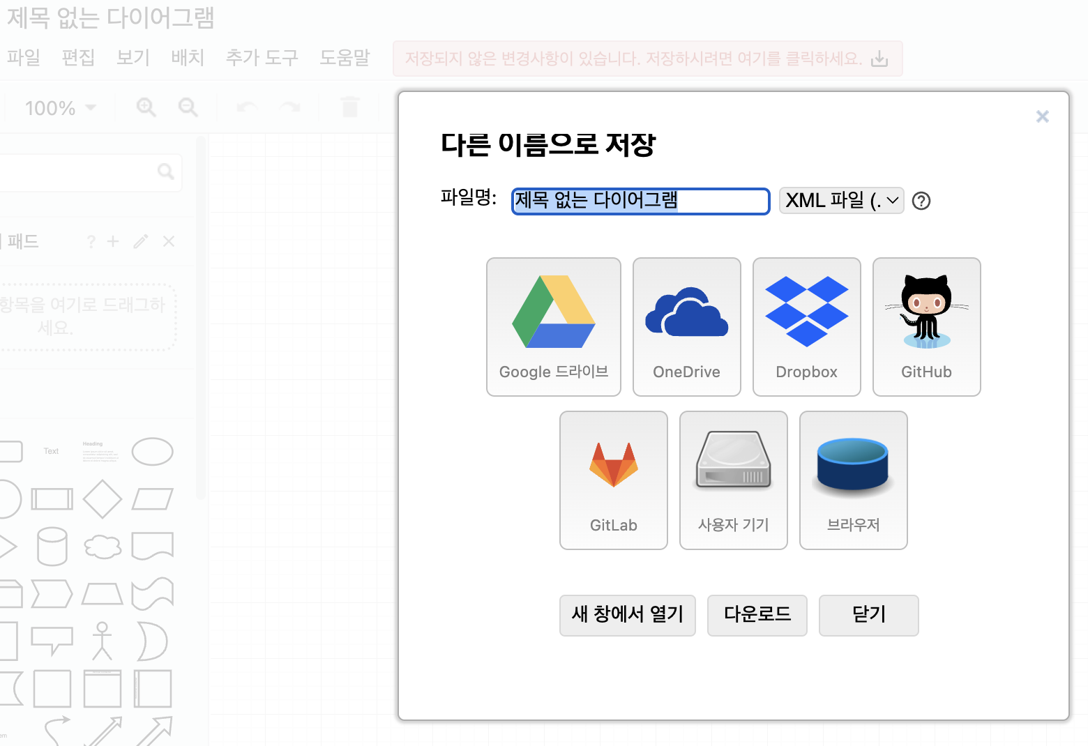This screenshot has height=746, width=1088.
Task: Select the Text shape in palette
Action: pos(52,451)
